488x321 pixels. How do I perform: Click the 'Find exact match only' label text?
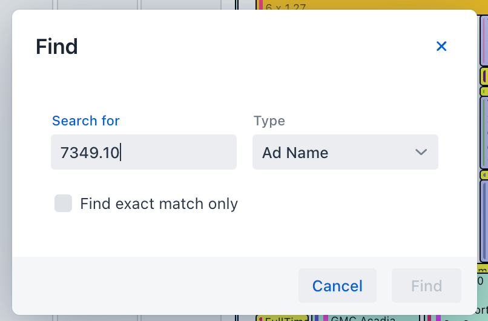(159, 204)
